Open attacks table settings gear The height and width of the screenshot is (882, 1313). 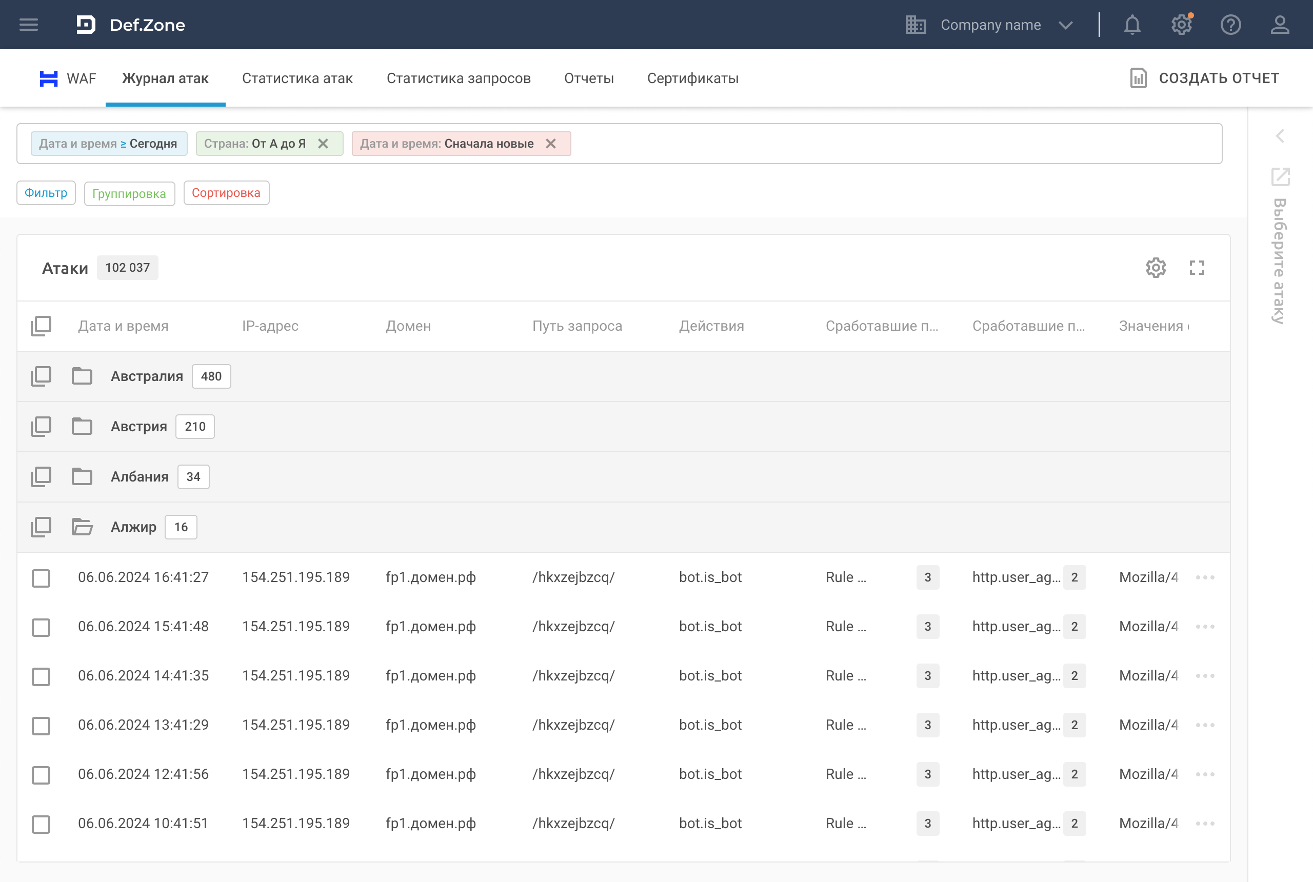pos(1156,268)
